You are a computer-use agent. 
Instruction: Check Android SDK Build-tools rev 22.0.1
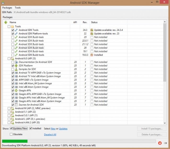(x=13, y=41)
